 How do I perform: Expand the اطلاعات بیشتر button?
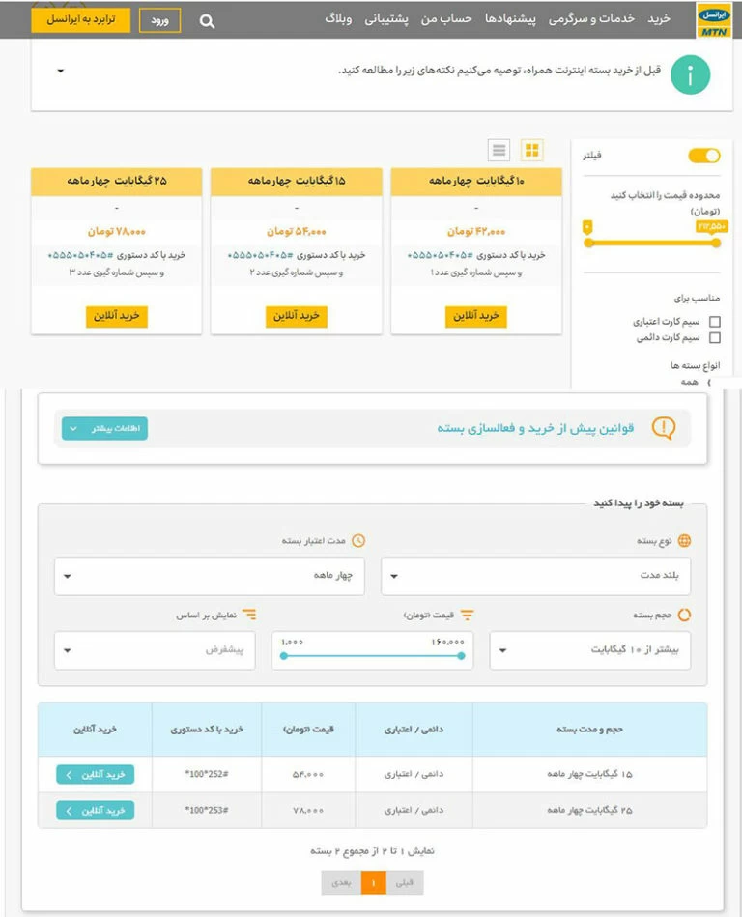[104, 428]
